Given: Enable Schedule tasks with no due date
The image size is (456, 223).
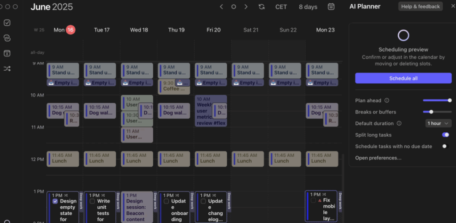Looking at the screenshot, I should [445, 146].
